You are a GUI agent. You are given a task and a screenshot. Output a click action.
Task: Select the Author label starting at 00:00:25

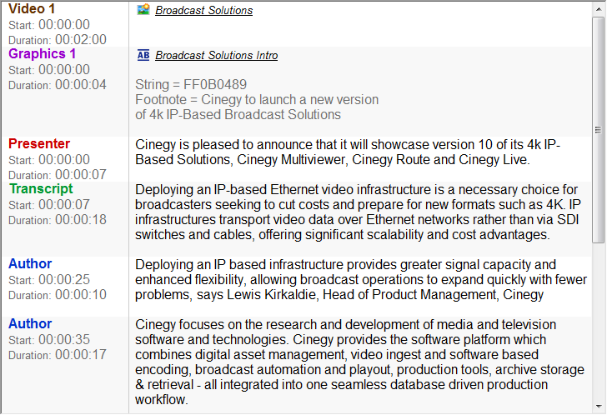click(30, 264)
